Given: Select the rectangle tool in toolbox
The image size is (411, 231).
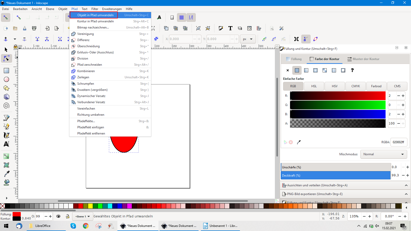Looking at the screenshot, I should click(x=6, y=71).
